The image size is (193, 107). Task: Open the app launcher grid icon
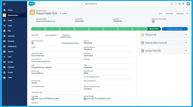[172, 4]
